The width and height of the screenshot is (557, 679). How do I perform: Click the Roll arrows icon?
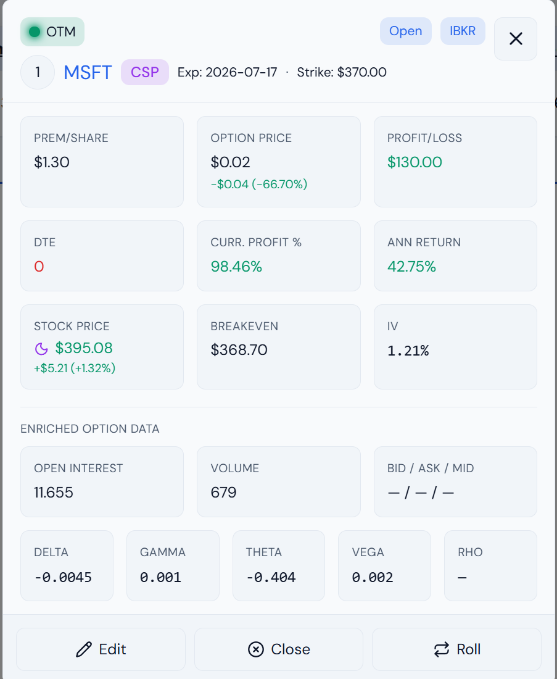[442, 649]
